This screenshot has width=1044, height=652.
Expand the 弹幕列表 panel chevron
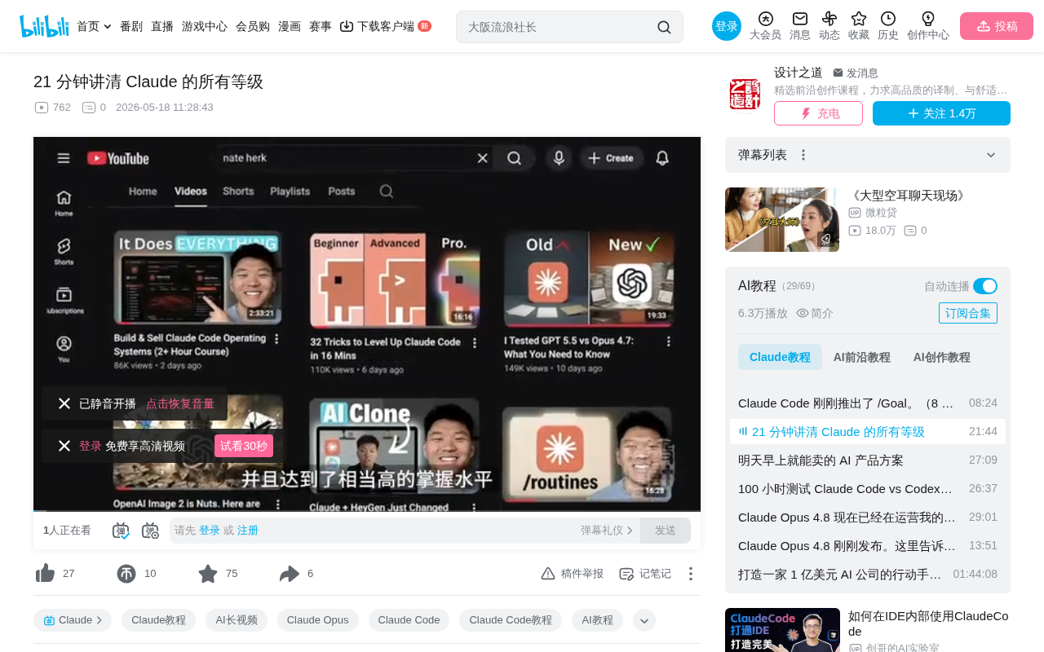click(991, 155)
